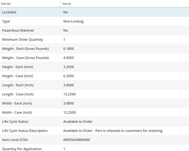Click the Quantity Per Application label
Viewport: 189px width, 151px height.
(x=22, y=149)
